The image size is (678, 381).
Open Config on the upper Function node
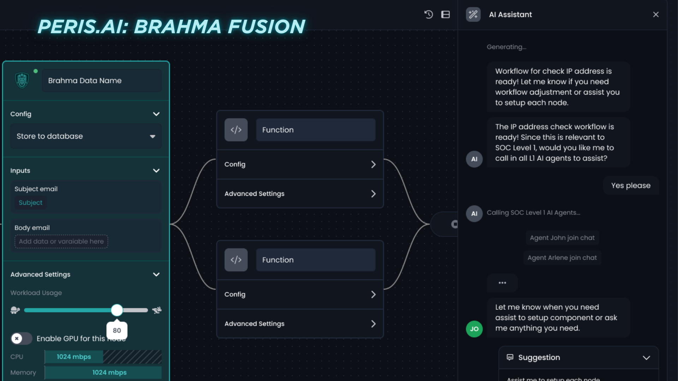pyautogui.click(x=300, y=164)
